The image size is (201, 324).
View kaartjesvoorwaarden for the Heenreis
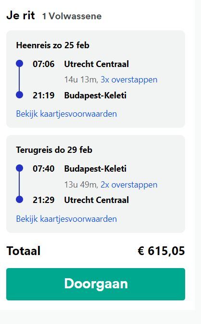click(66, 114)
